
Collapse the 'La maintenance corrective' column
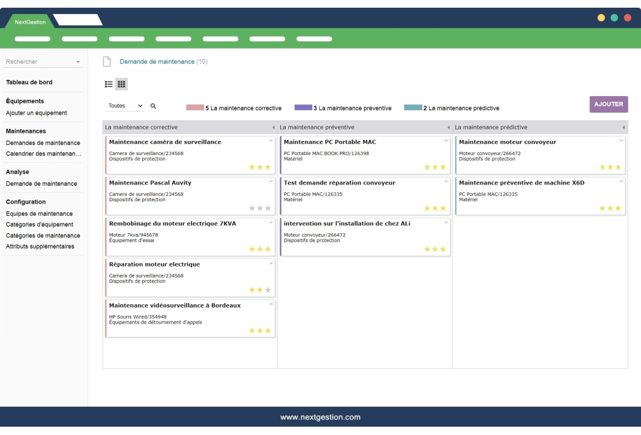274,127
